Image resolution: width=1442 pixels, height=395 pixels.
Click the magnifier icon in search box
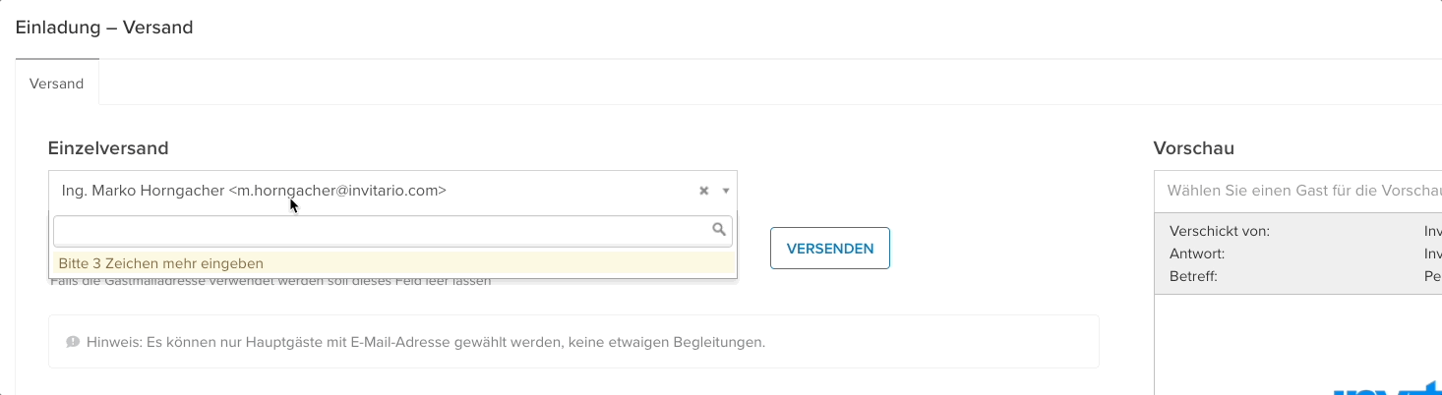(719, 230)
